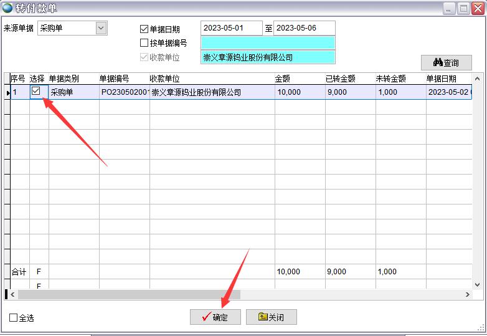The height and width of the screenshot is (336, 487).
Task: Open the 来源单据 dropdown list
Action: [101, 28]
